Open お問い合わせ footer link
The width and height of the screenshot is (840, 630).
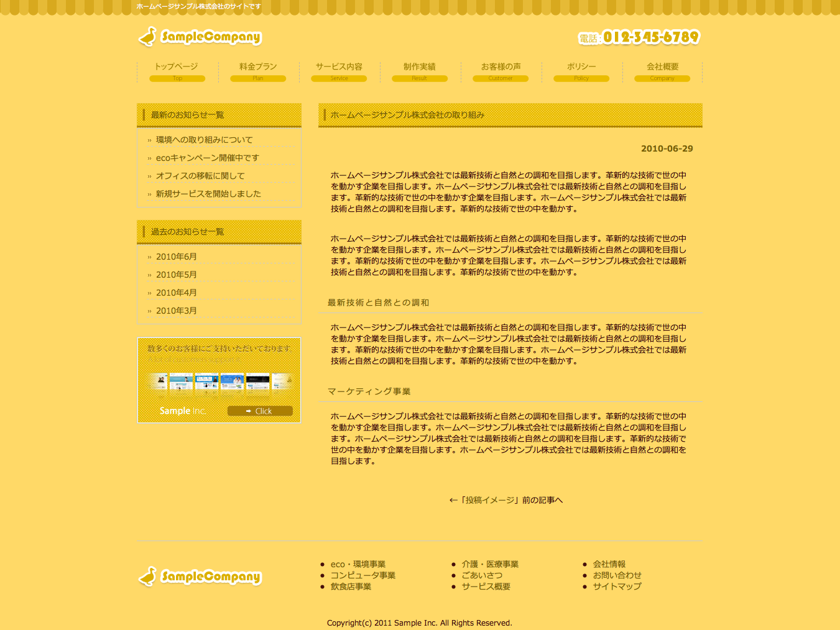(x=617, y=575)
